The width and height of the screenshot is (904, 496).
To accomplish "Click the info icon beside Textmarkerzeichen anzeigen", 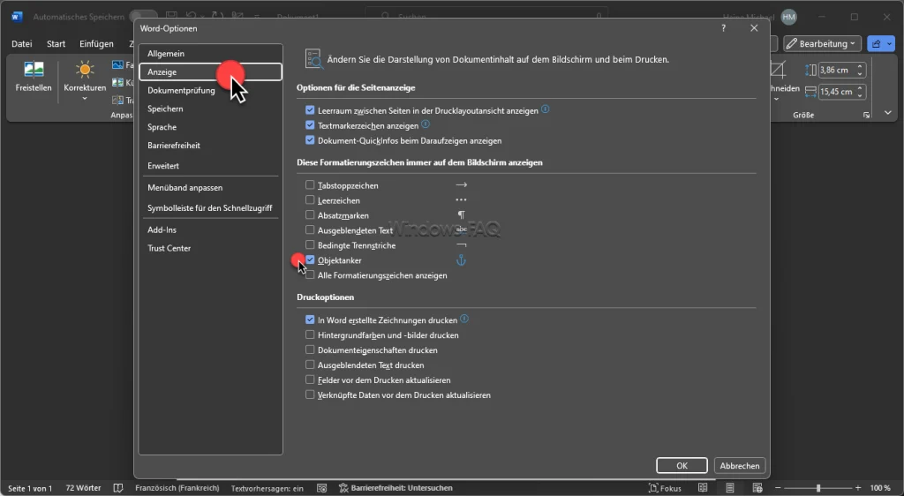I will pyautogui.click(x=426, y=124).
